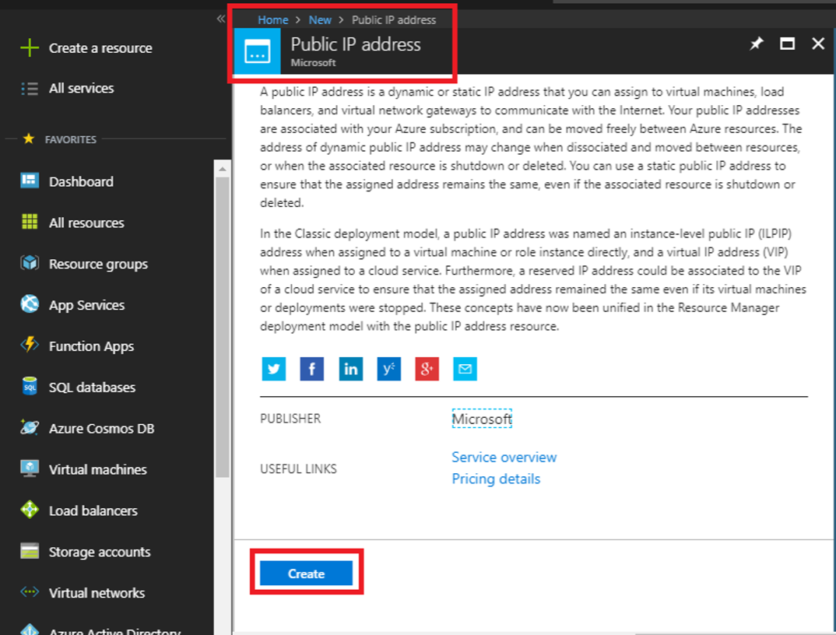Pin the Public IP address blade
Viewport: 836px width, 635px height.
click(756, 44)
